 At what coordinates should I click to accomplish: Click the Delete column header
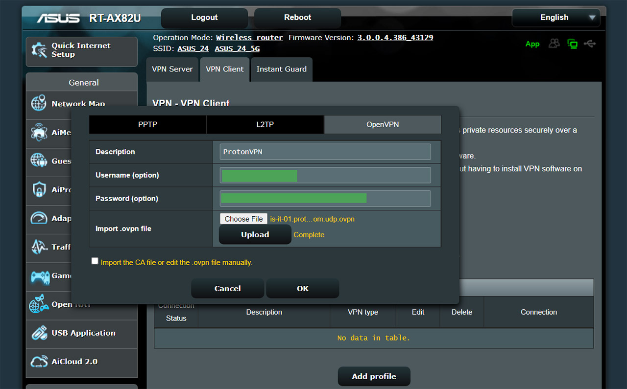click(462, 312)
